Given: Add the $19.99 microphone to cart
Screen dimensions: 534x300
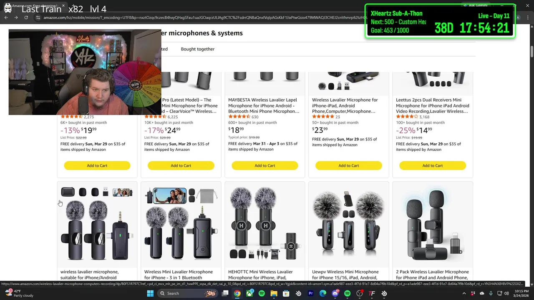Looking at the screenshot, I should point(97,165).
